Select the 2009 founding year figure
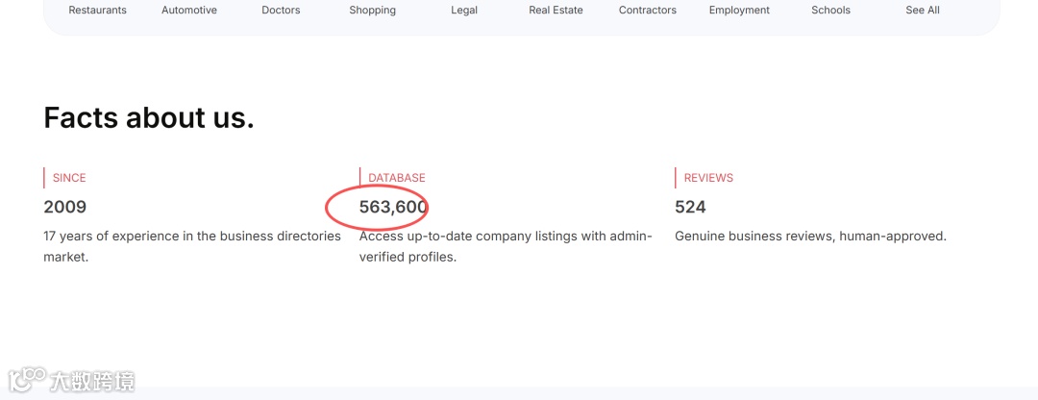Viewport: 1038px width, 400px height. point(65,207)
